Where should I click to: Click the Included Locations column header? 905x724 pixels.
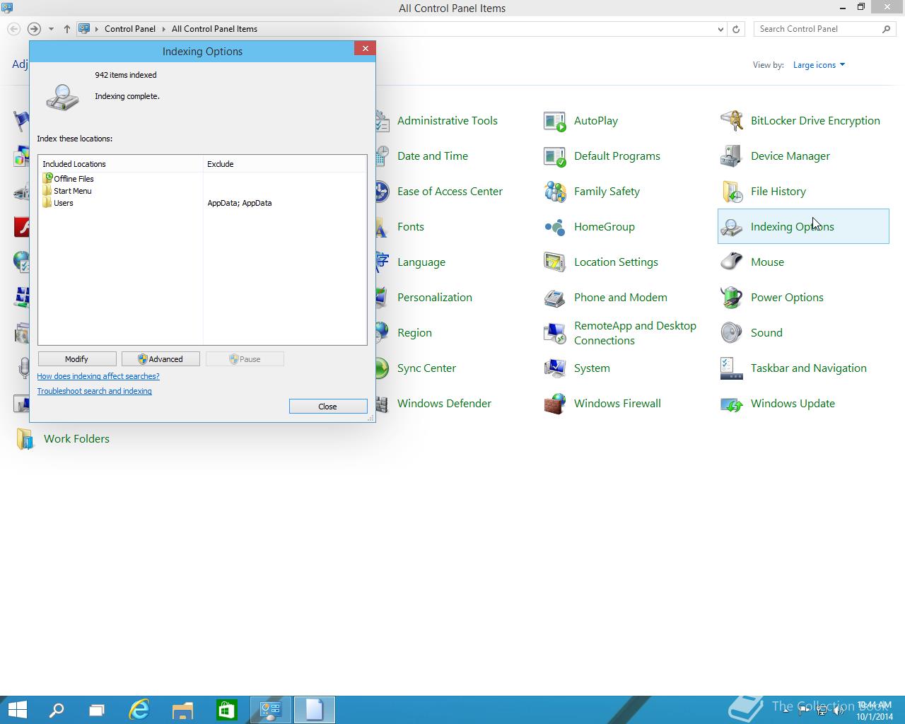point(121,164)
